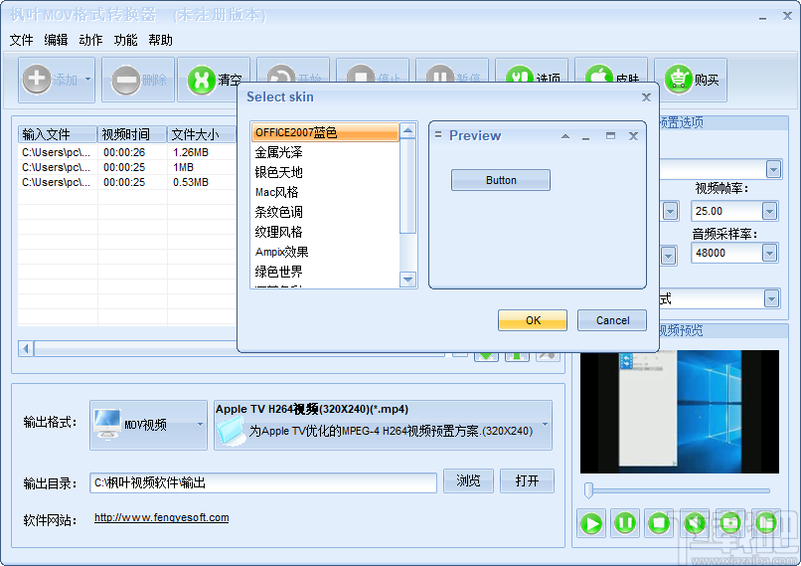Select the 纹理风格 skin

tap(325, 232)
